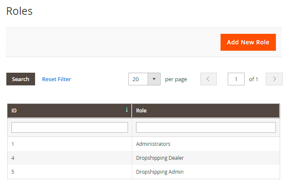
Task: Sort by the ID column header
Action: [14, 111]
